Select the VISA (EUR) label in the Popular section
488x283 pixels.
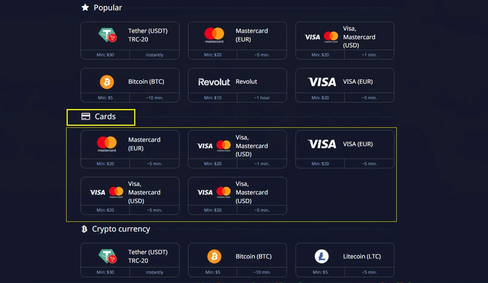point(358,82)
